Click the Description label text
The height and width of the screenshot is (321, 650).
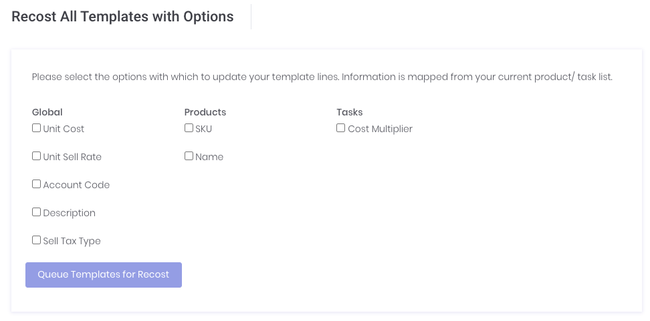click(x=69, y=213)
